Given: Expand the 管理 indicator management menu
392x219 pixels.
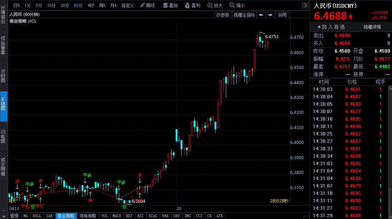Looking at the screenshot, I should coord(14,216).
